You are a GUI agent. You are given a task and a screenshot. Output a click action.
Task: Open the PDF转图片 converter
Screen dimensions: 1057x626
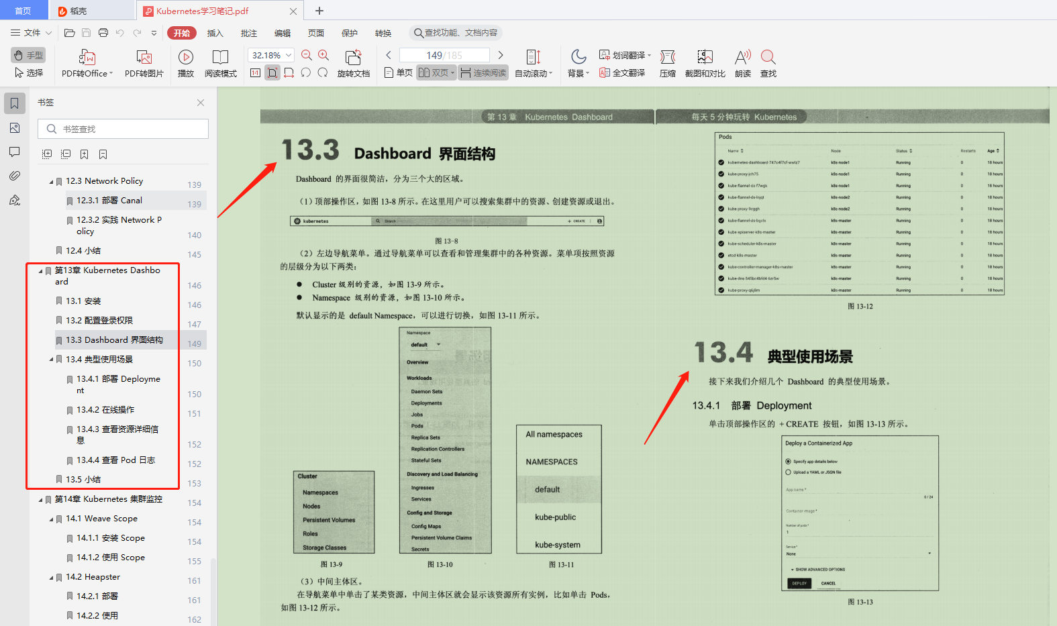(x=144, y=64)
